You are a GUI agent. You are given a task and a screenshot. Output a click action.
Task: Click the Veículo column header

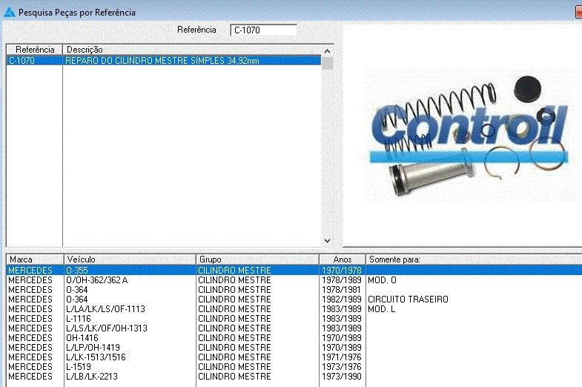point(129,259)
